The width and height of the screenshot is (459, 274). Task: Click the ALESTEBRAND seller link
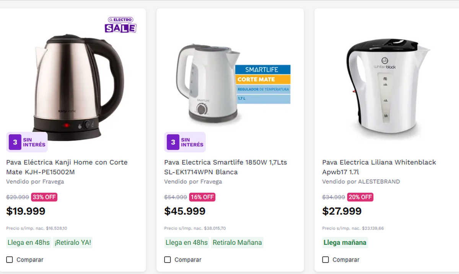379,181
